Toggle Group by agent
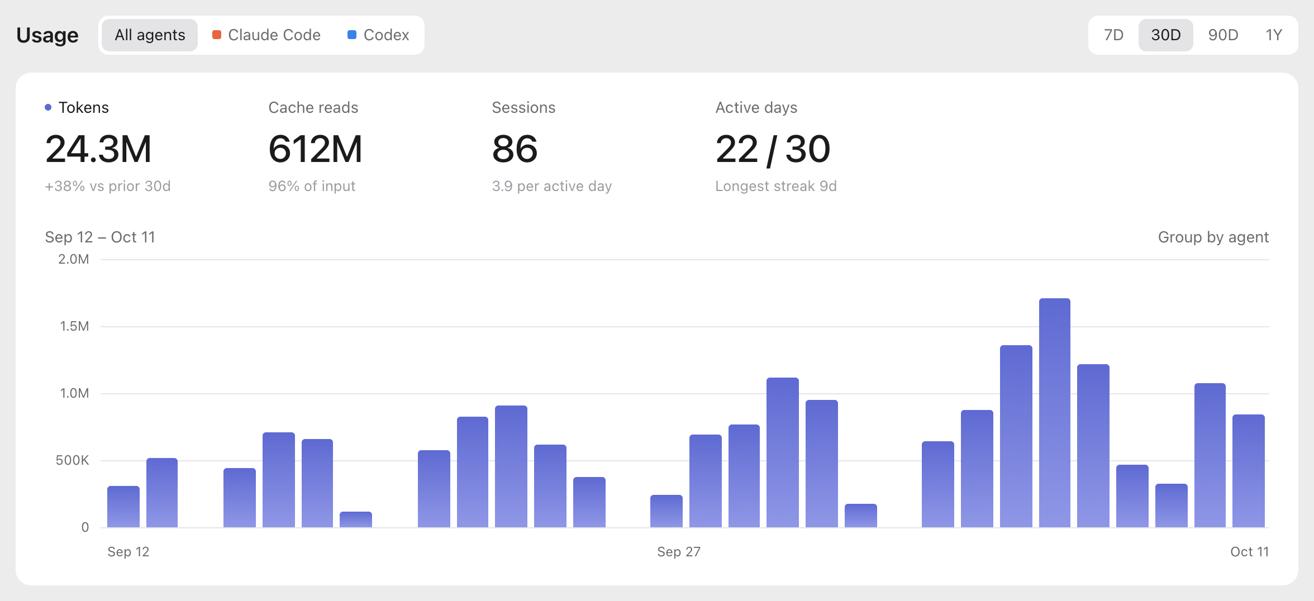Viewport: 1314px width, 601px height. [x=1213, y=237]
